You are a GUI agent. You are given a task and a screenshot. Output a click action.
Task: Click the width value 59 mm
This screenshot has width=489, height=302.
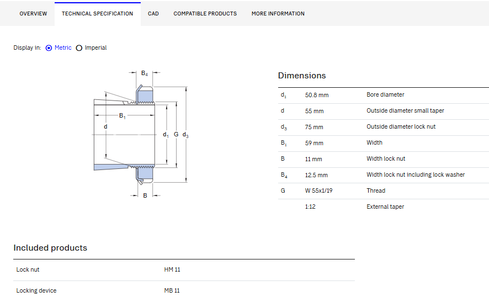point(313,143)
